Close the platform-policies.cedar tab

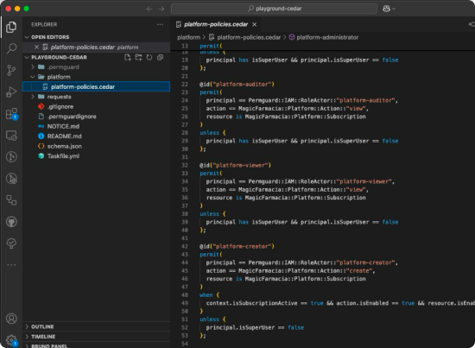click(x=255, y=24)
